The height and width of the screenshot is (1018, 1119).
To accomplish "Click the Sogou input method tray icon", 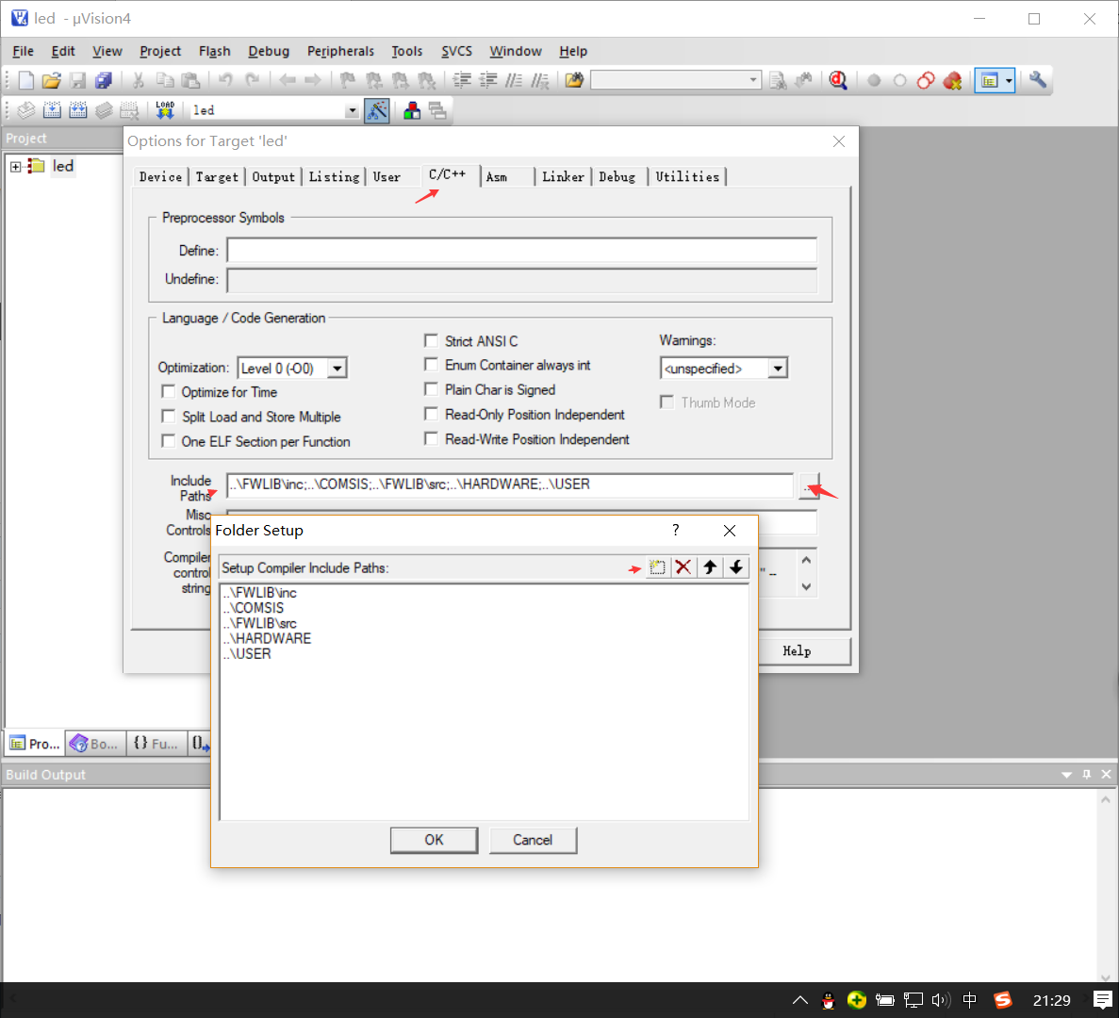I will [x=1003, y=1000].
